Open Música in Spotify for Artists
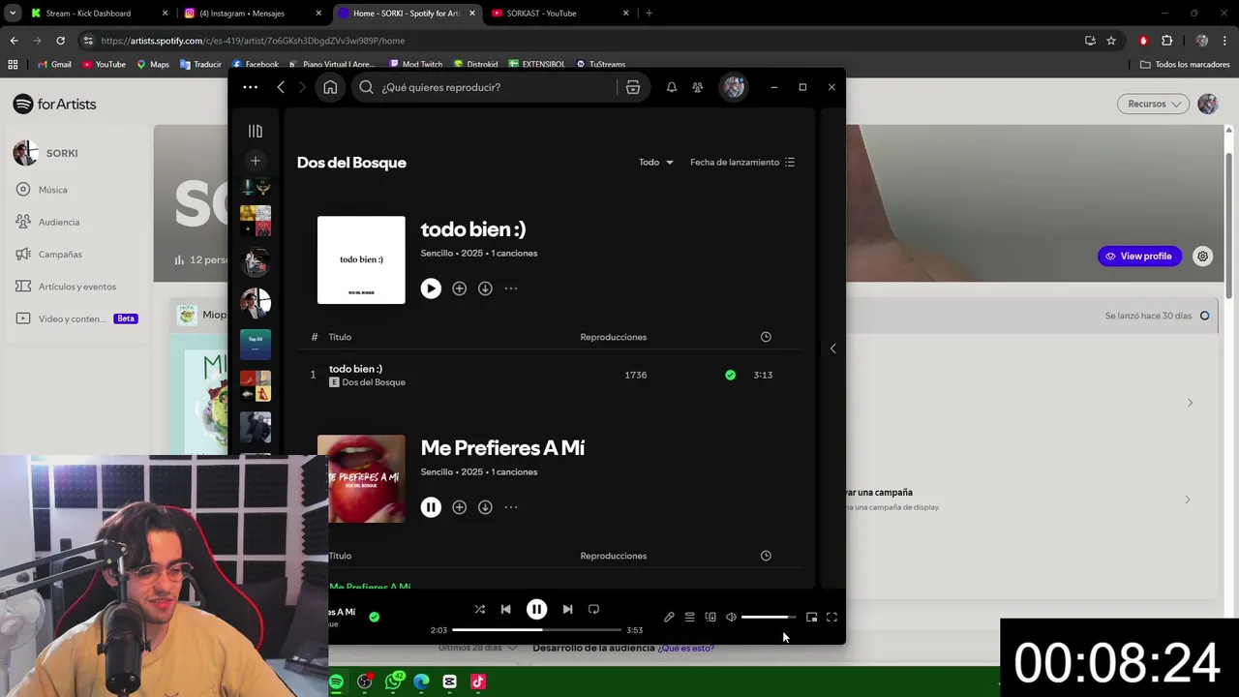 [x=53, y=190]
